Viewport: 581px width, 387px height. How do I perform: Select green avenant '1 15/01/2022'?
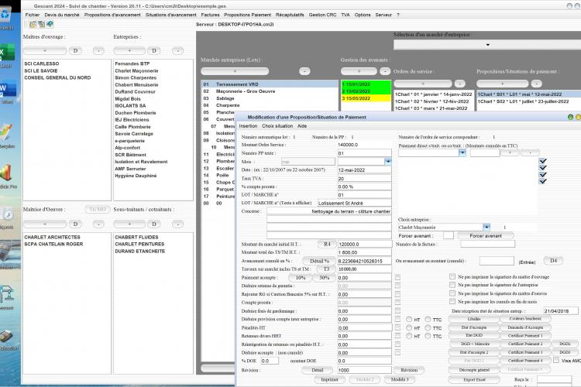click(366, 84)
